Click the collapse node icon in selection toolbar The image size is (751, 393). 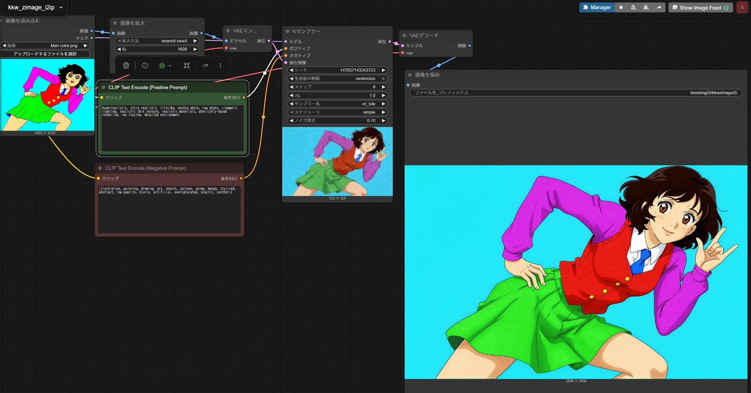click(x=186, y=65)
